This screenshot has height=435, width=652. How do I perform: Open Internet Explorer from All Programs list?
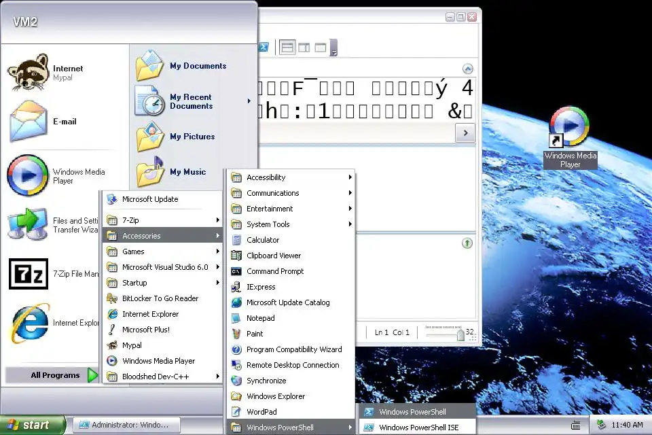[162, 314]
